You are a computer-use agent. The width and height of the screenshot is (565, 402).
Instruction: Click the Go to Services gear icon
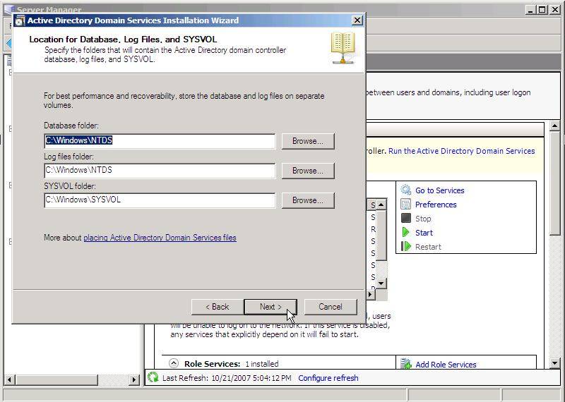coord(406,190)
